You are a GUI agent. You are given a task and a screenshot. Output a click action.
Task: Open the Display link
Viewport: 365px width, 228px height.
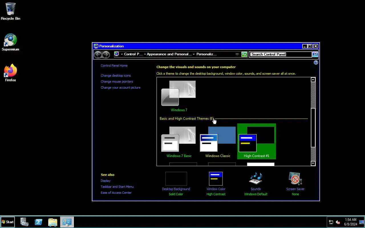106,181
